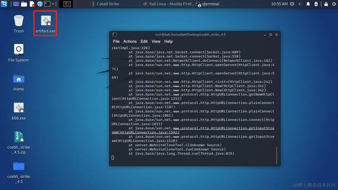Open the Help menu in the terminal
The image size is (338, 190).
click(168, 41)
